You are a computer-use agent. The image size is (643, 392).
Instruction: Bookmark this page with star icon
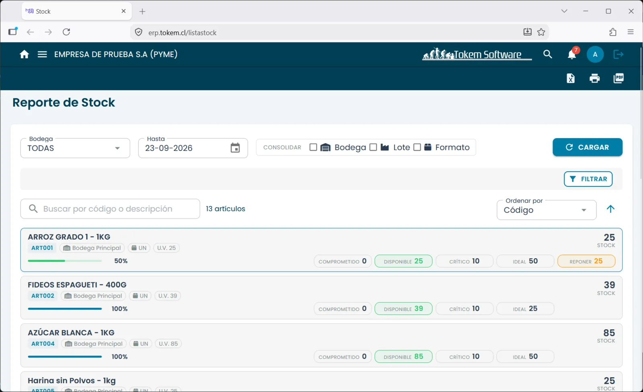tap(541, 32)
